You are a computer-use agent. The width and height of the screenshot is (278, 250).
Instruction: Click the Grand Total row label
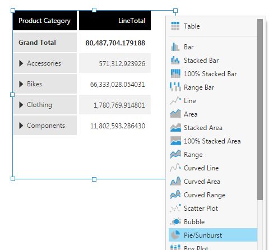pos(37,43)
